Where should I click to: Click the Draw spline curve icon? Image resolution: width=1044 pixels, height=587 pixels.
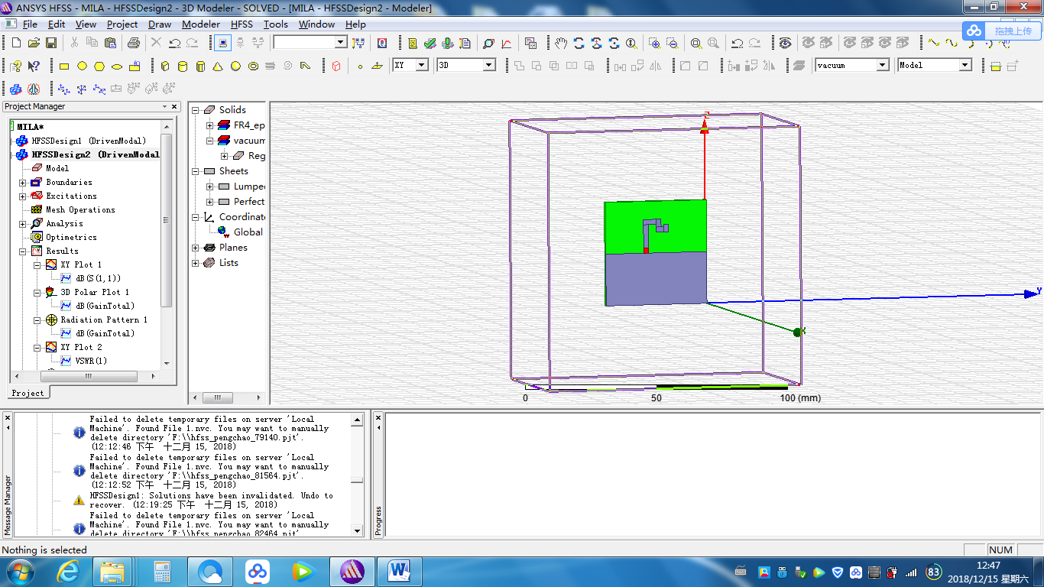click(952, 43)
